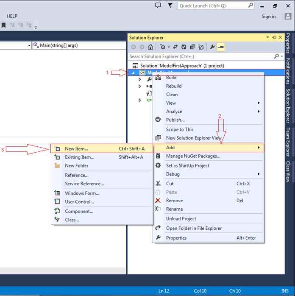Choose Scope to This
This screenshot has height=296, width=295.
(x=208, y=129)
